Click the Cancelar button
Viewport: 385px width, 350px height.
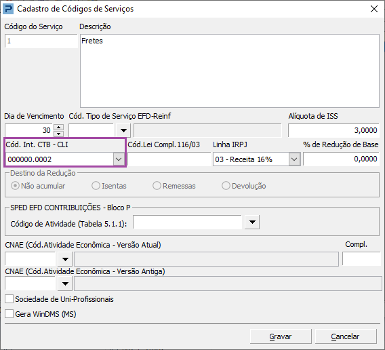pos(345,336)
